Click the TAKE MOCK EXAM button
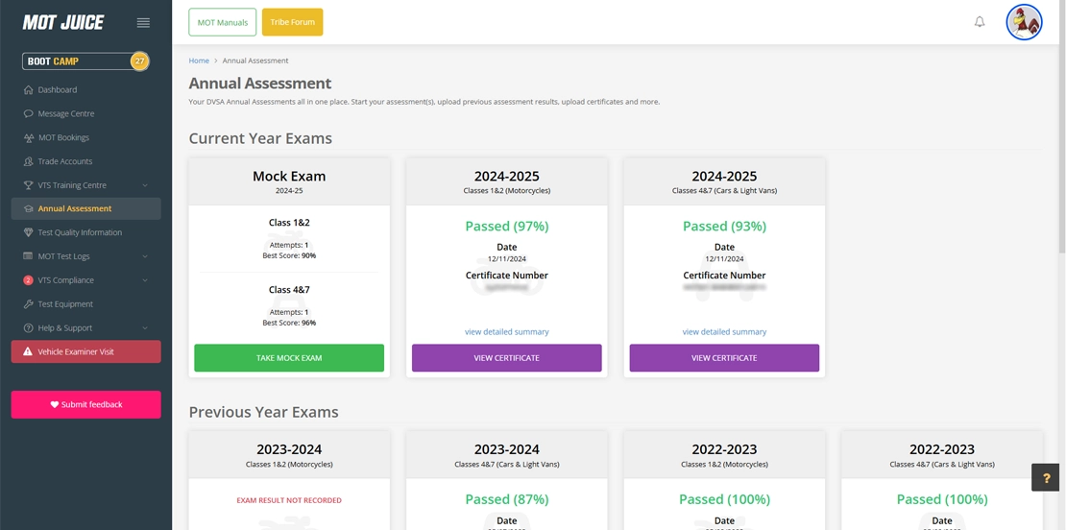Screen dimensions: 1066x530 289,358
